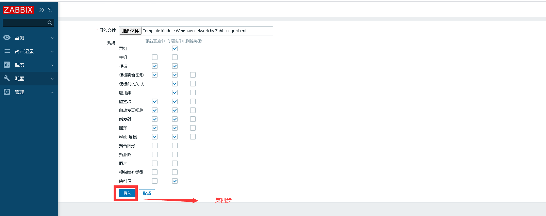Uncheck 触发器 update-existing checkbox
The image size is (546, 216).
click(x=155, y=119)
